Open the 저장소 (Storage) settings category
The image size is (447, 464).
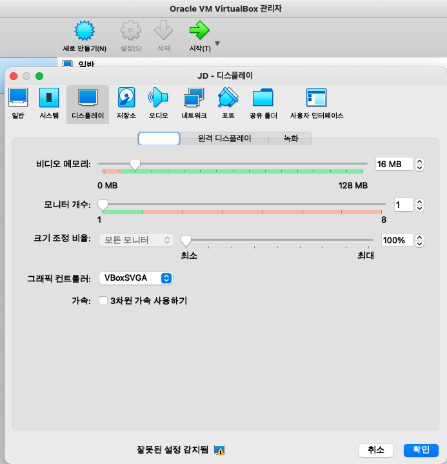coord(126,103)
